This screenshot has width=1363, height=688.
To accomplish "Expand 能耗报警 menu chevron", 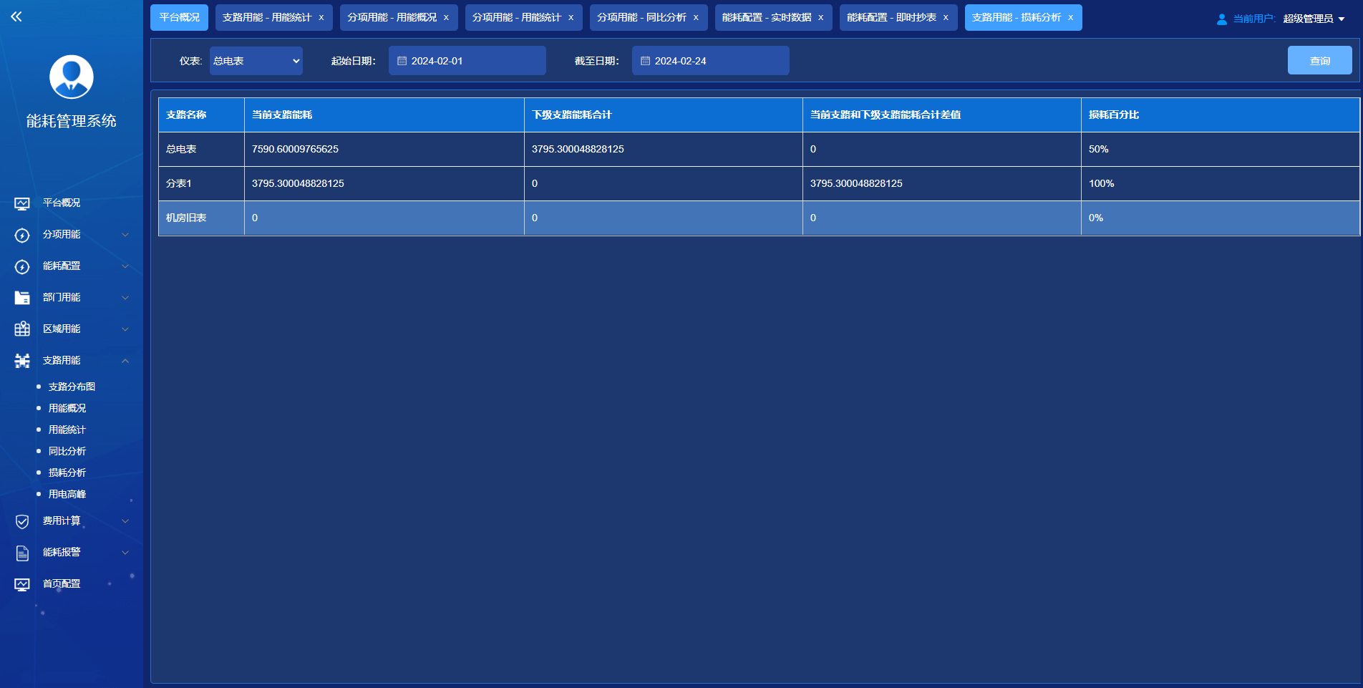I will tap(125, 553).
